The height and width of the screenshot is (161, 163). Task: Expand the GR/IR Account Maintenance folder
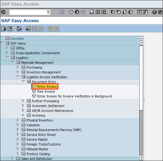tap(23, 110)
